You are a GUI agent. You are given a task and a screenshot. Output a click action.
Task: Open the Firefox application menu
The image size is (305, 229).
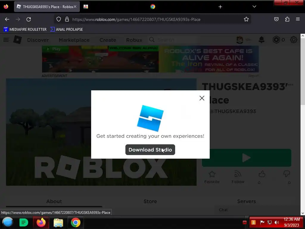(x=298, y=19)
